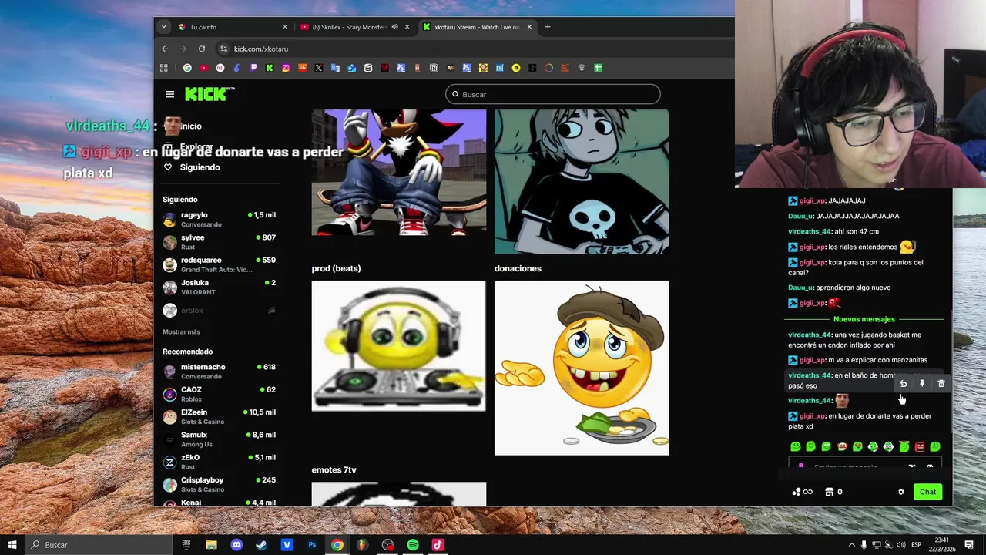The image size is (986, 555).
Task: Open Explorar in the sidebar
Action: 196,146
